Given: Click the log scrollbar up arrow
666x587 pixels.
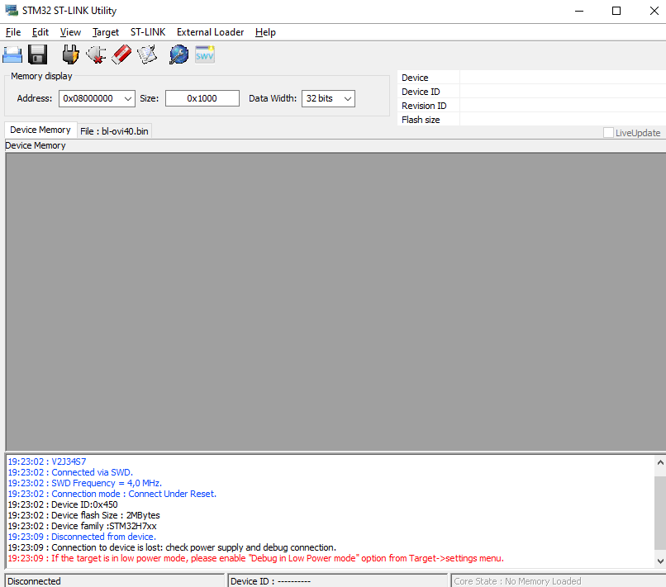Looking at the screenshot, I should [x=660, y=462].
